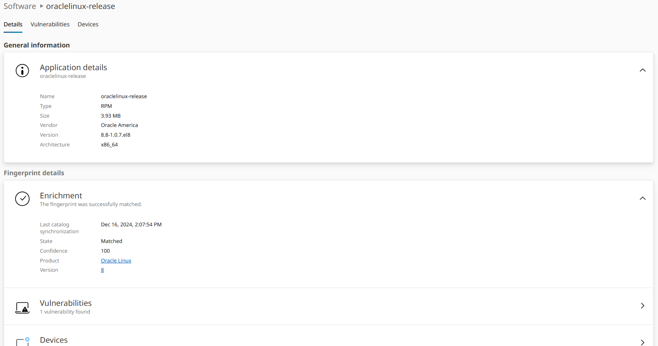
Task: Click the Devices section heading
Action: click(x=54, y=340)
